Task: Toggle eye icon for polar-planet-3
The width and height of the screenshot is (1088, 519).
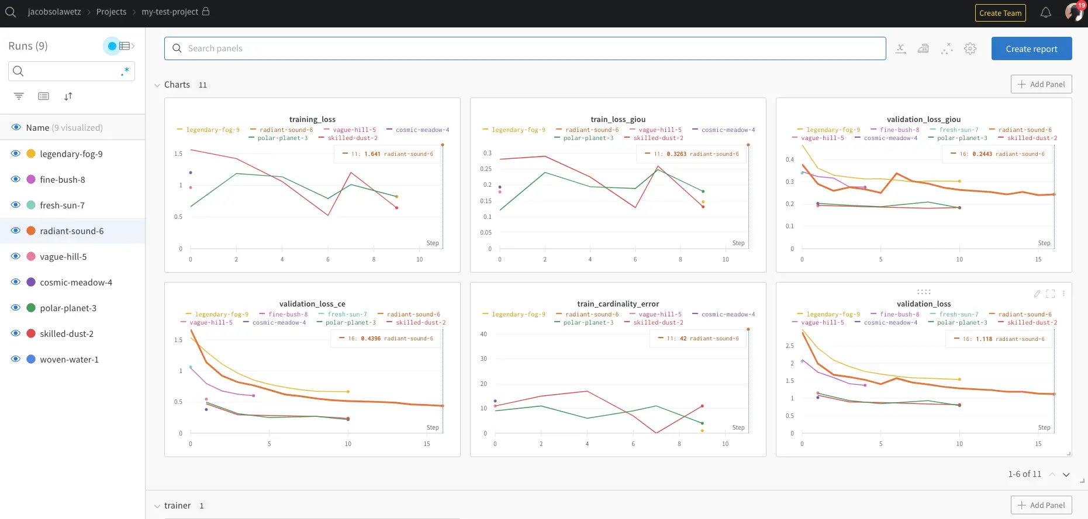Action: [16, 308]
